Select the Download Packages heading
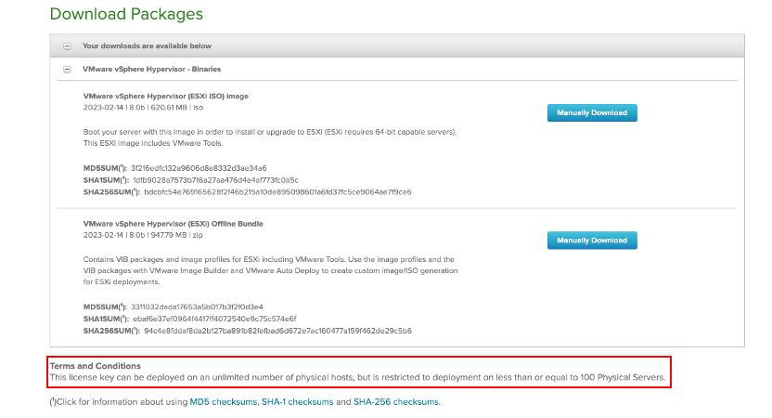The image size is (772, 418). [x=126, y=14]
